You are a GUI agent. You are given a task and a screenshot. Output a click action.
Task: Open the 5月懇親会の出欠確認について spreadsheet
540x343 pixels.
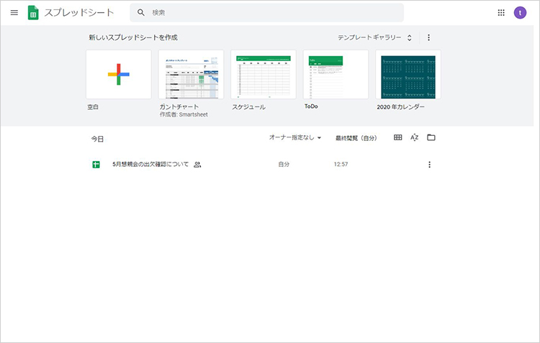point(150,164)
